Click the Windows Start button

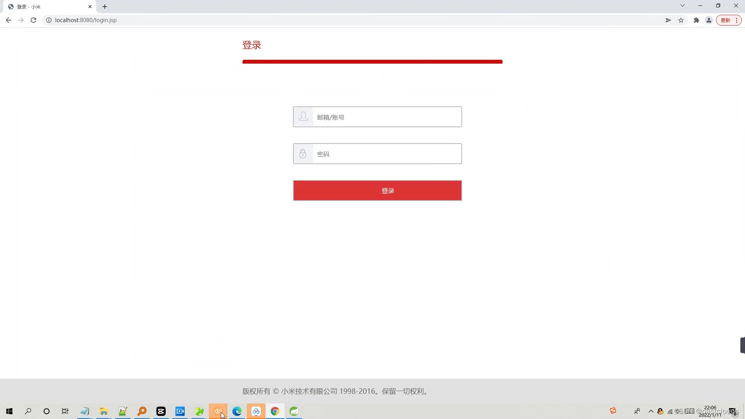(x=9, y=411)
